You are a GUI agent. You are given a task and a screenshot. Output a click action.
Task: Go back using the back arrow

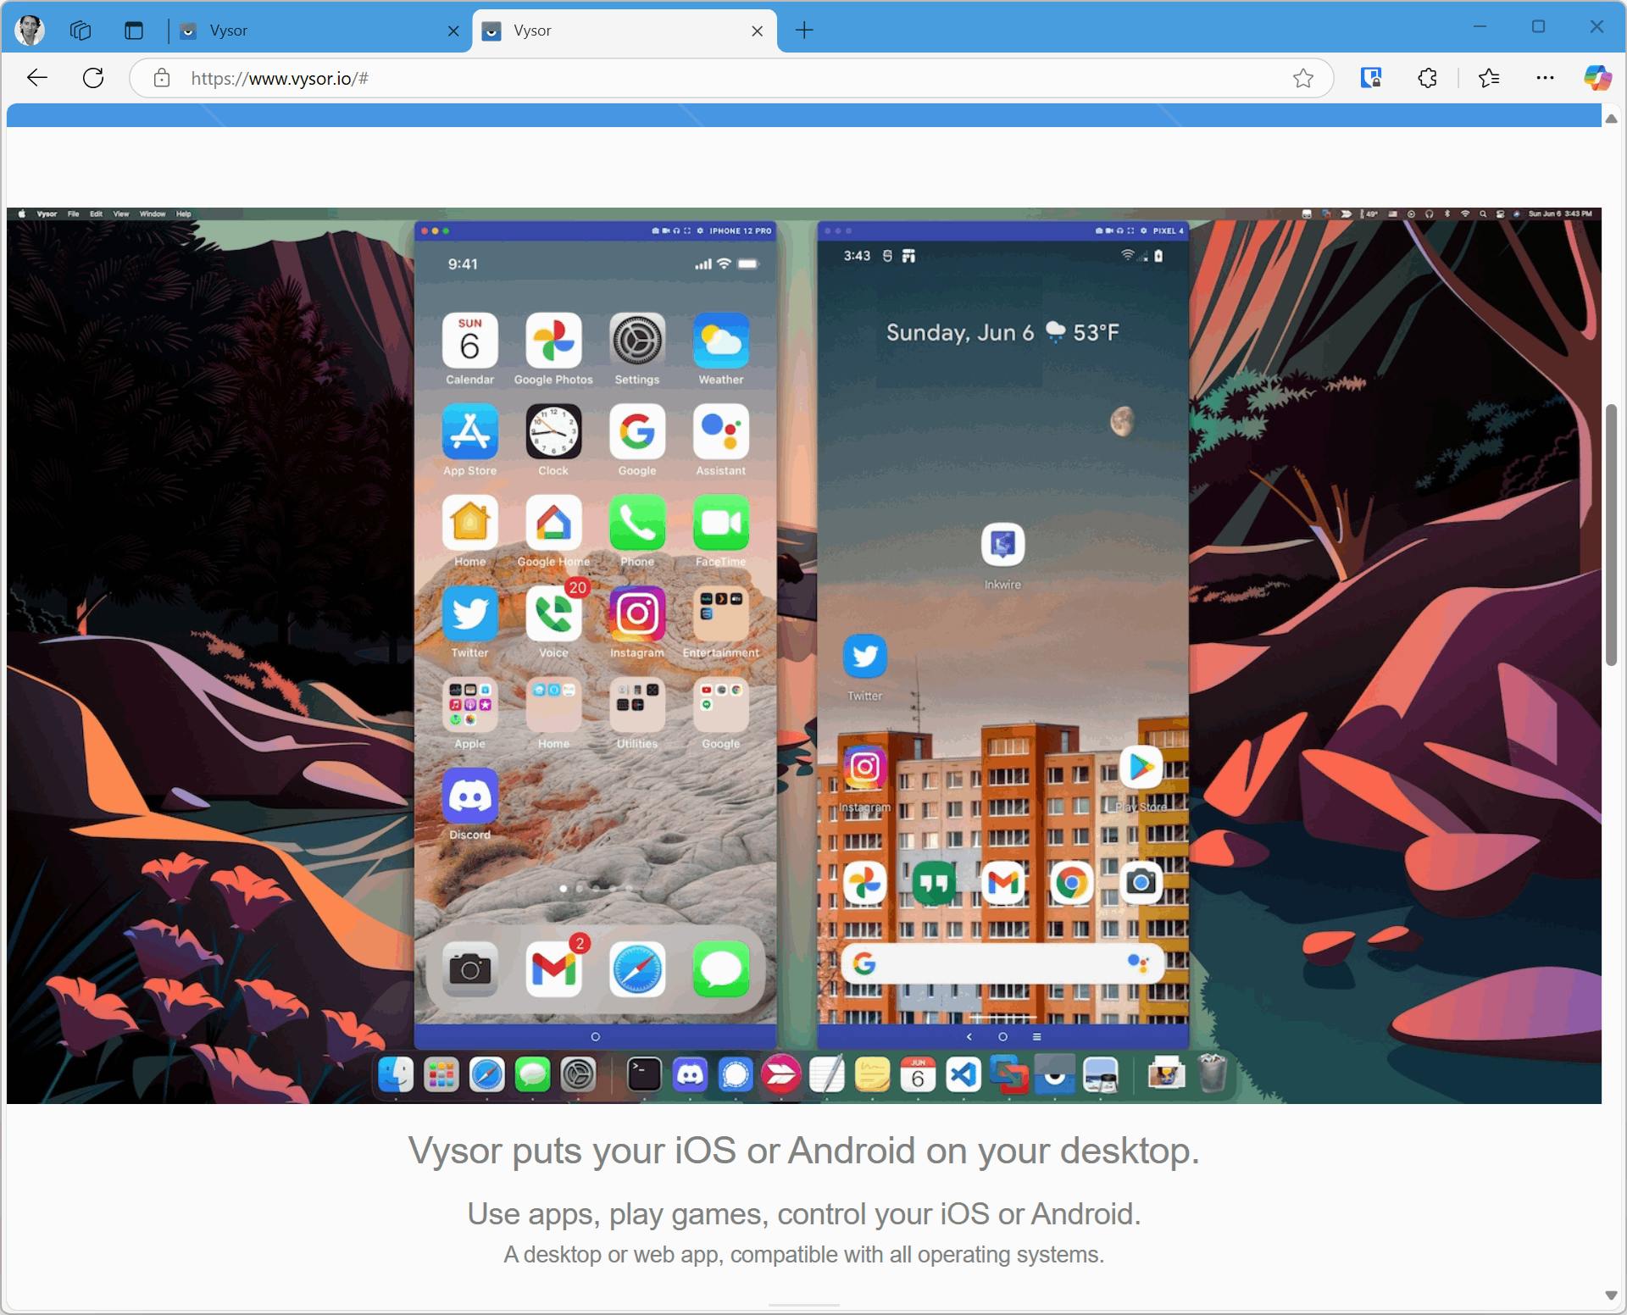coord(37,78)
